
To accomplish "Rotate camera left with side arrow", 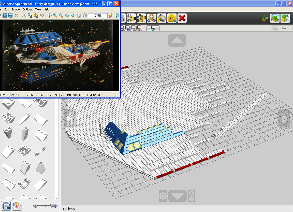I will (70, 118).
